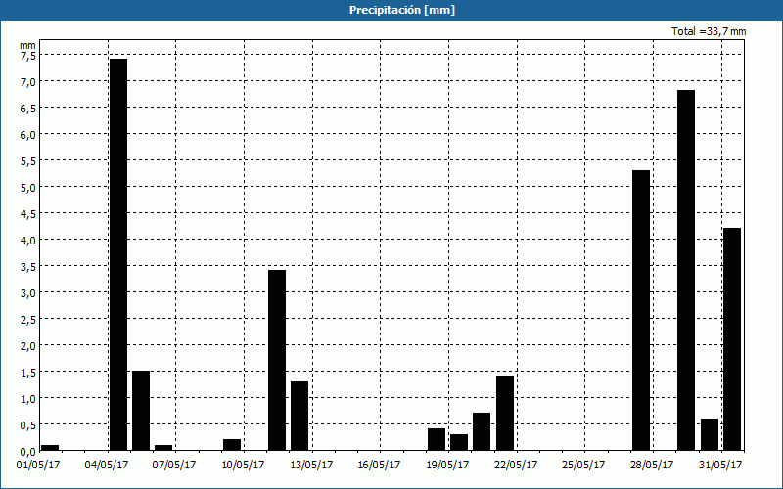The image size is (783, 489).
Task: Select the 4,2 mm bar at 31/05/17
Action: (732, 338)
